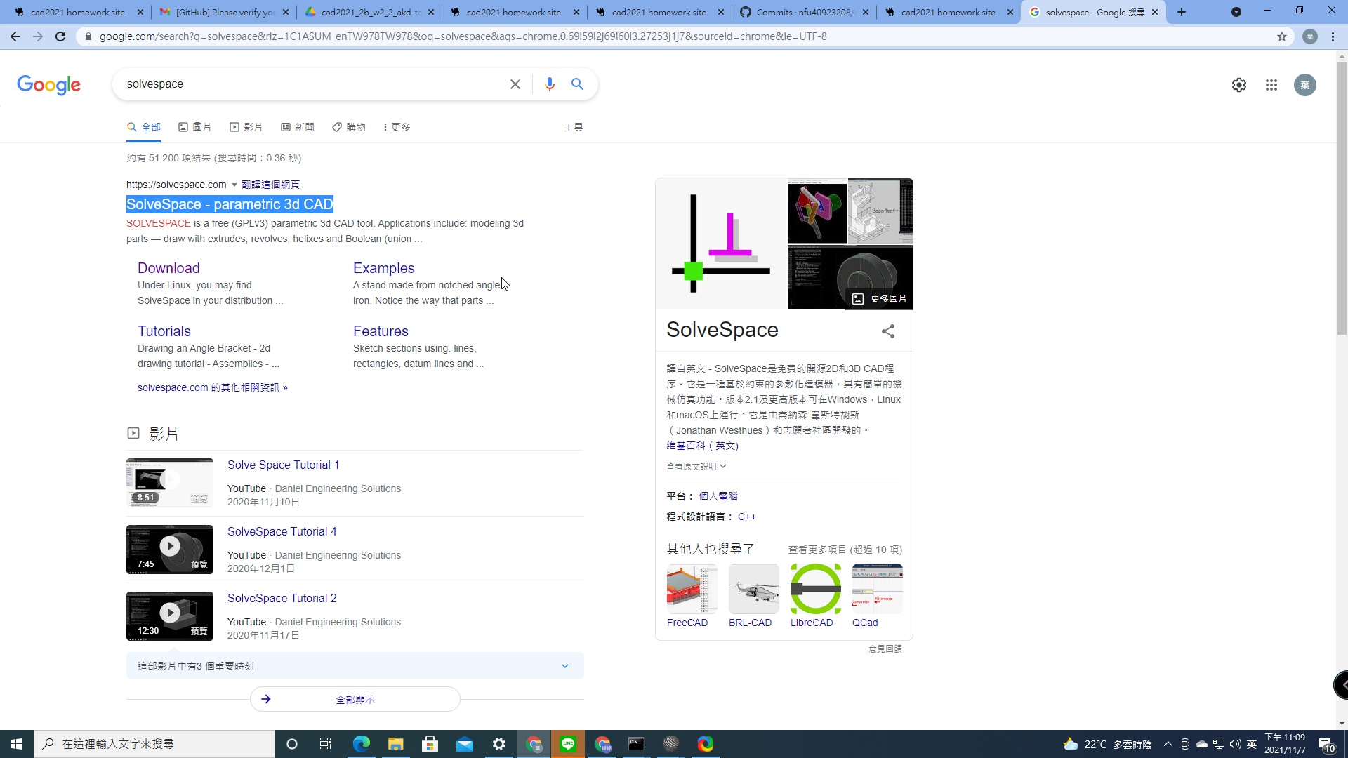This screenshot has width=1348, height=758.
Task: Open the Examples sitelink
Action: click(x=383, y=268)
